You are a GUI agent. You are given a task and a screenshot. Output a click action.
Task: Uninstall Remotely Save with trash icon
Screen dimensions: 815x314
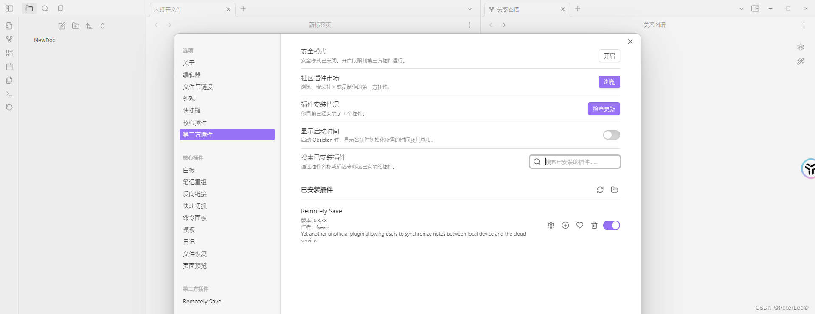tap(594, 225)
